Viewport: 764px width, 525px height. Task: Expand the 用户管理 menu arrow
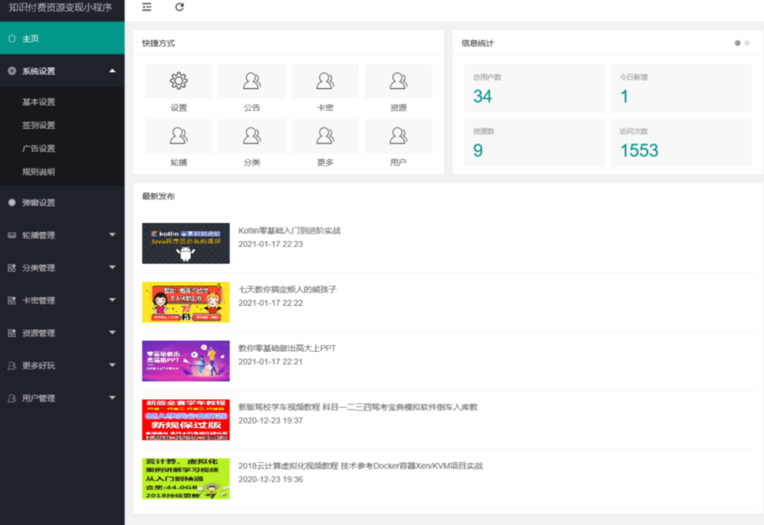(x=113, y=398)
